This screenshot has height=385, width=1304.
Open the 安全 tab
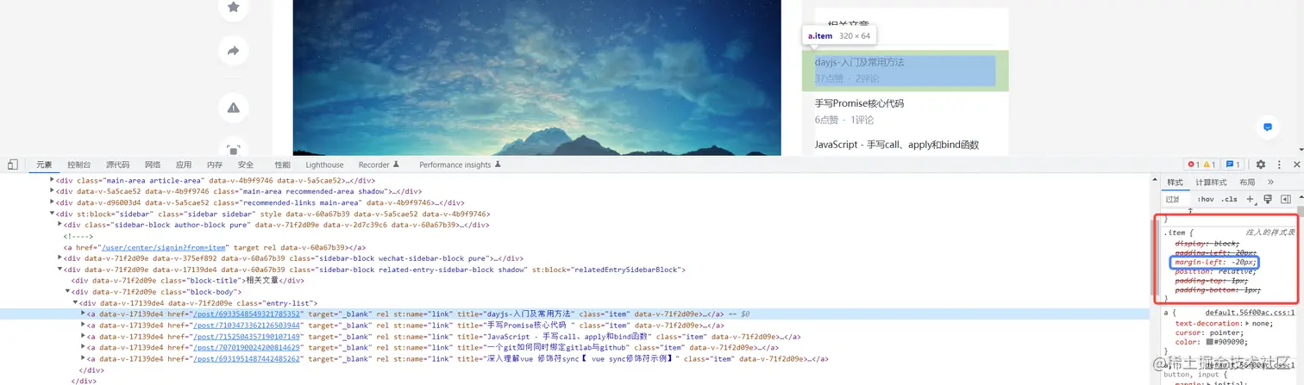tap(246, 165)
